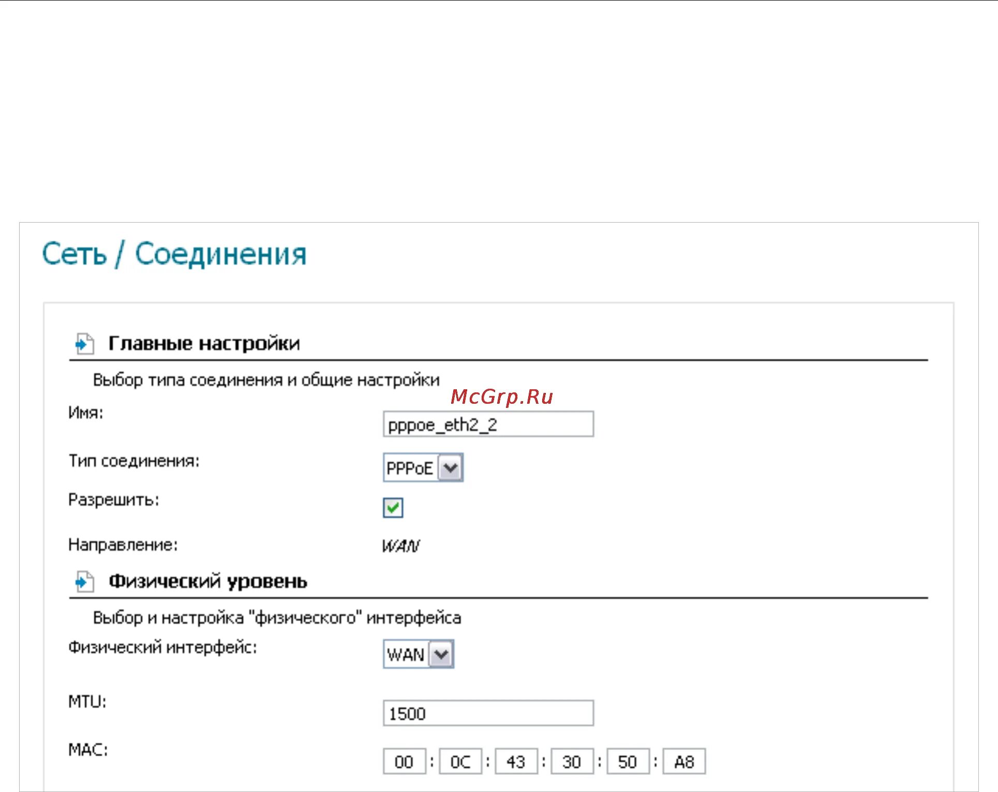Click the Главные настройки section icon
Viewport: 998px width, 792px height.
(84, 344)
